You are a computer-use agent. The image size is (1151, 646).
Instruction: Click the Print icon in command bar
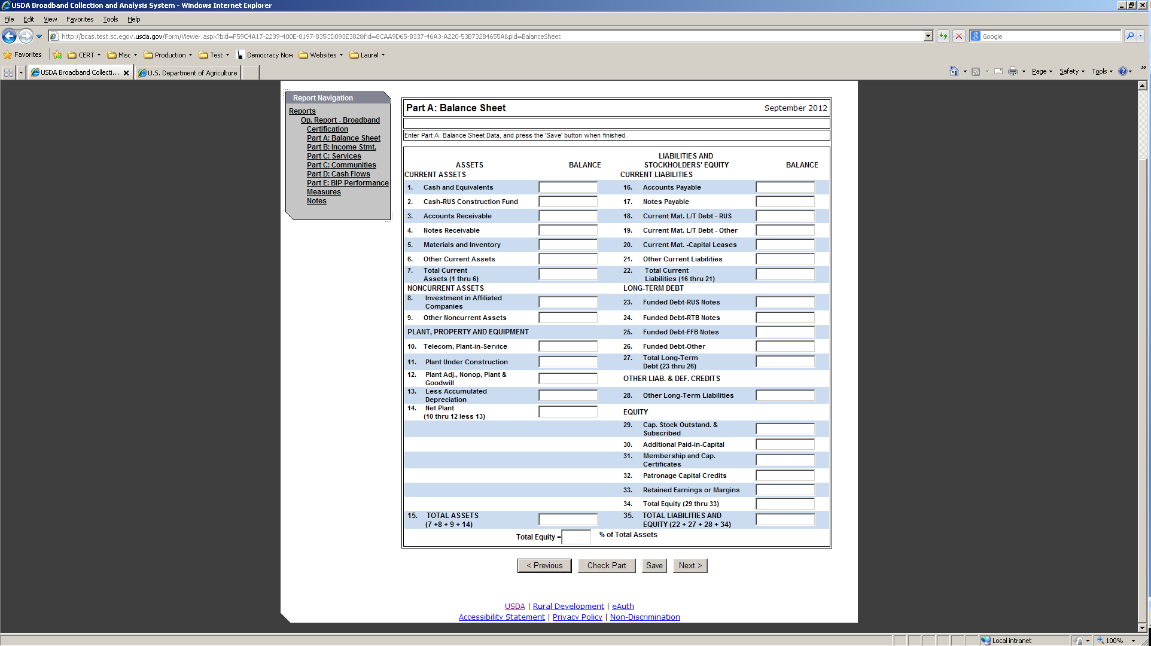(x=1012, y=72)
